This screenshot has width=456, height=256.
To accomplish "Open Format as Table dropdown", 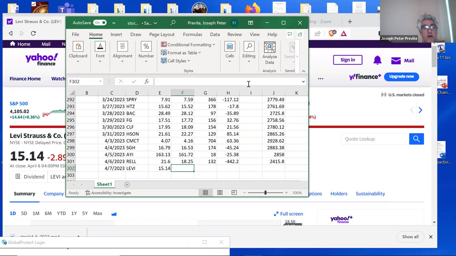I will click(181, 53).
